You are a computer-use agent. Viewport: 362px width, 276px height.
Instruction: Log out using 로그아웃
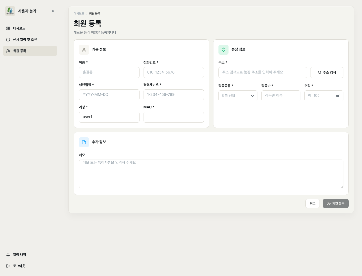tap(30, 266)
